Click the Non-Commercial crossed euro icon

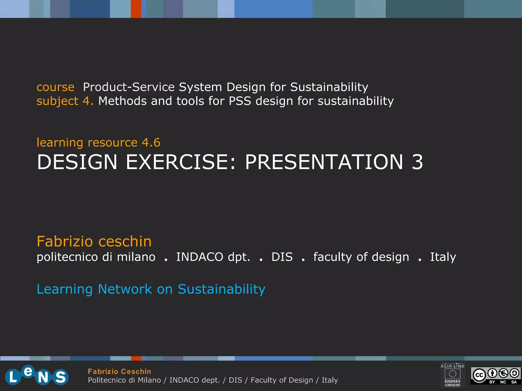point(503,373)
